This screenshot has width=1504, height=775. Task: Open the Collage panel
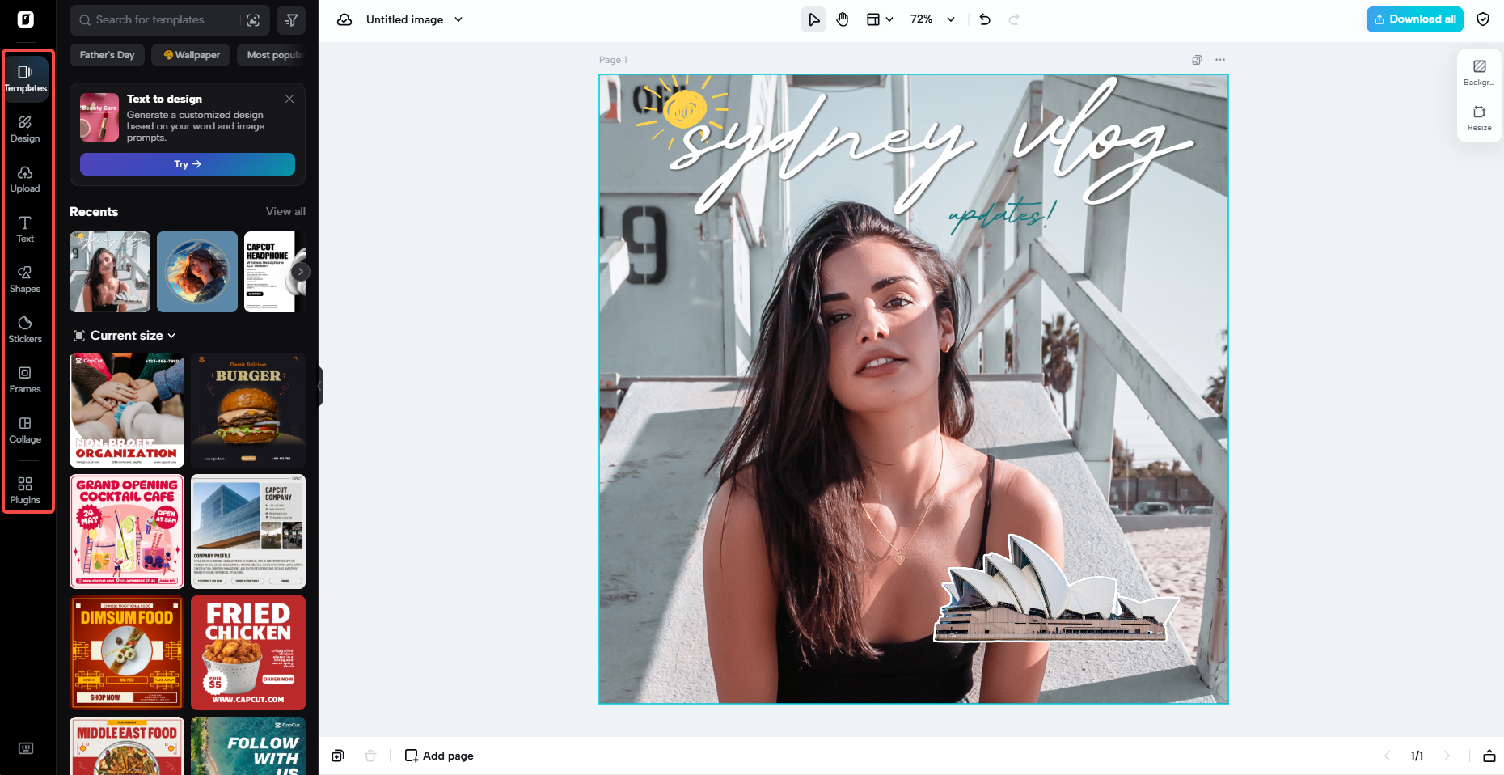tap(25, 430)
